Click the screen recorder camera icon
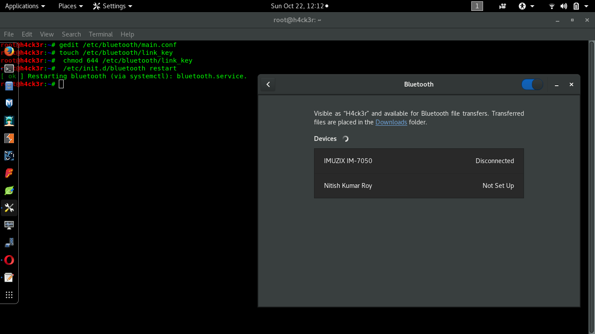 pos(502,6)
